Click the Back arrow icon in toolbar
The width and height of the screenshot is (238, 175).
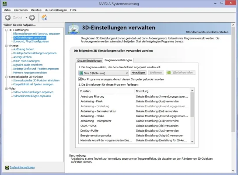8,17
